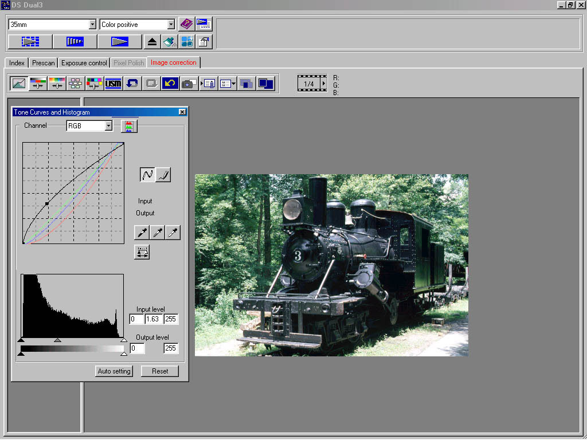Switch to the Exposure control tab
This screenshot has width=587, height=440.
[84, 63]
